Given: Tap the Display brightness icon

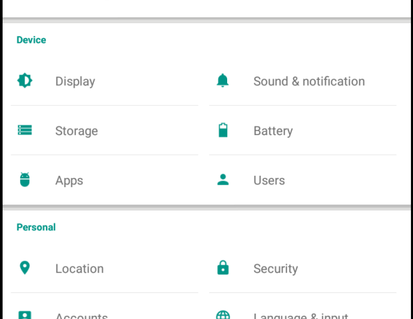Looking at the screenshot, I should (25, 81).
